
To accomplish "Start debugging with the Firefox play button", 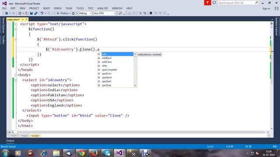I will click(58, 14).
